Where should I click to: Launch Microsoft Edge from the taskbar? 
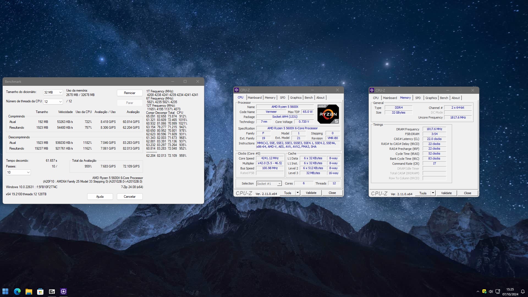(17, 291)
